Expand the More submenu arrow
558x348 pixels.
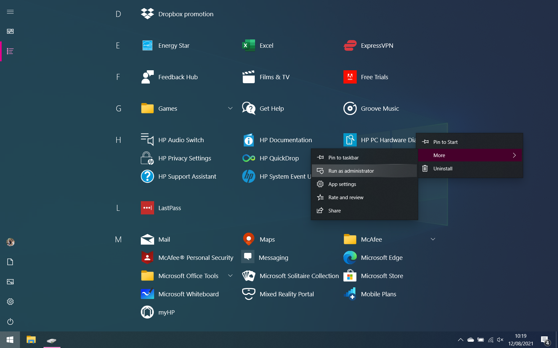514,155
